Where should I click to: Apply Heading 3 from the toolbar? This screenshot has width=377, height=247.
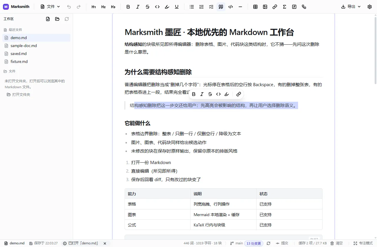click(113, 7)
